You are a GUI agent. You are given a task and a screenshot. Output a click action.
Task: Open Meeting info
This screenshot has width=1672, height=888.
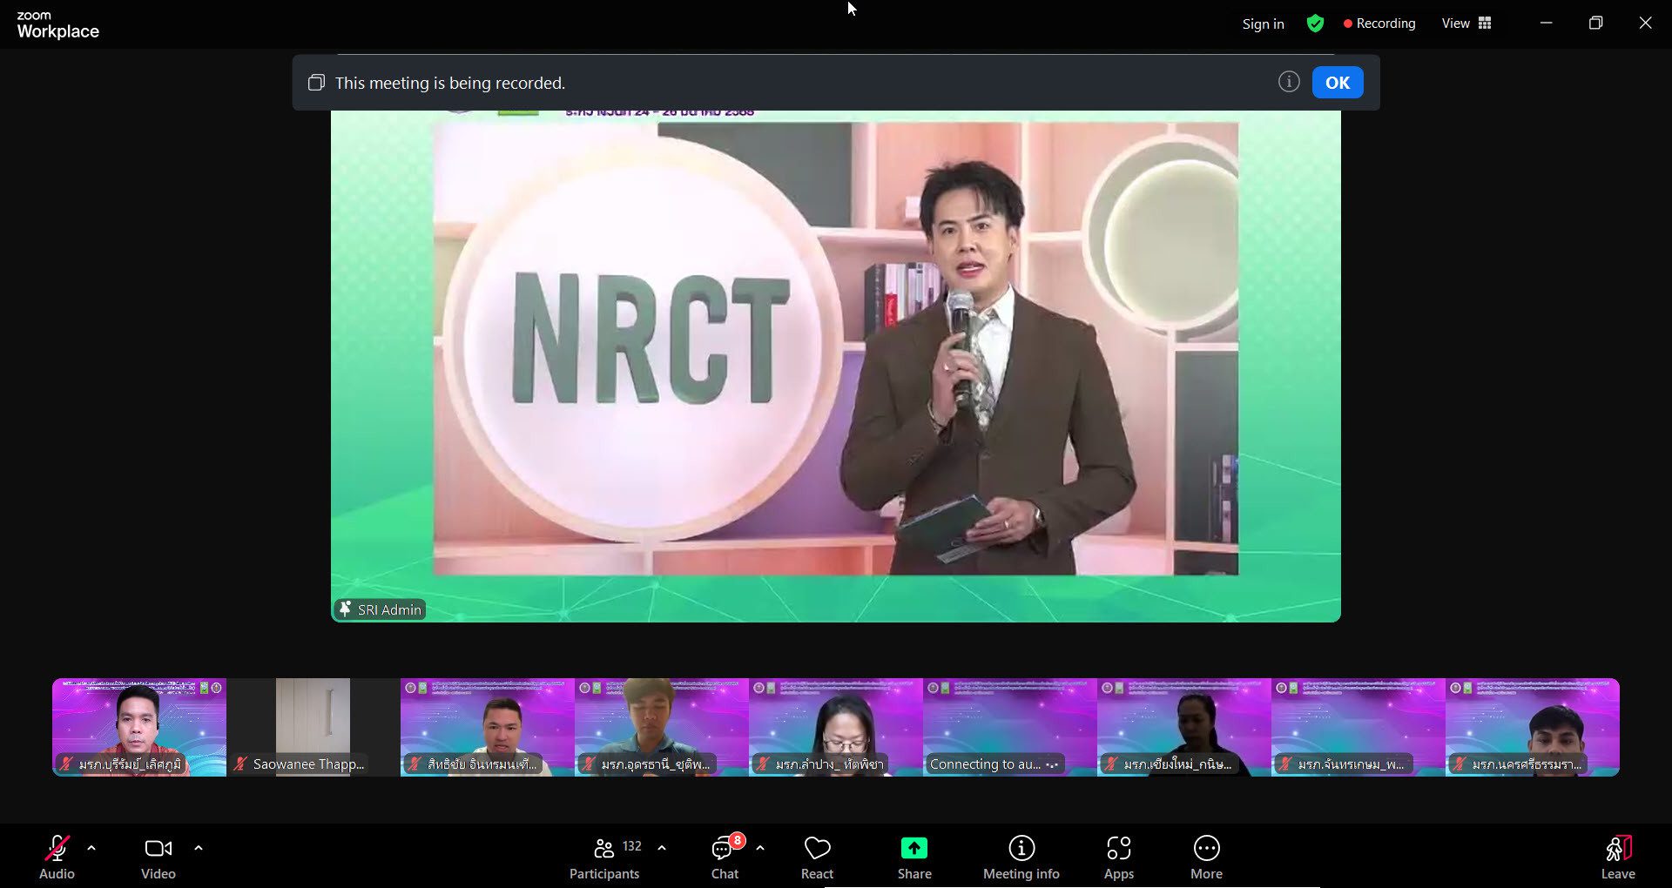(1021, 857)
